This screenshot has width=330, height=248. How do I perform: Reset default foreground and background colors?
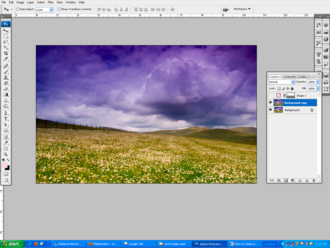click(x=4, y=160)
